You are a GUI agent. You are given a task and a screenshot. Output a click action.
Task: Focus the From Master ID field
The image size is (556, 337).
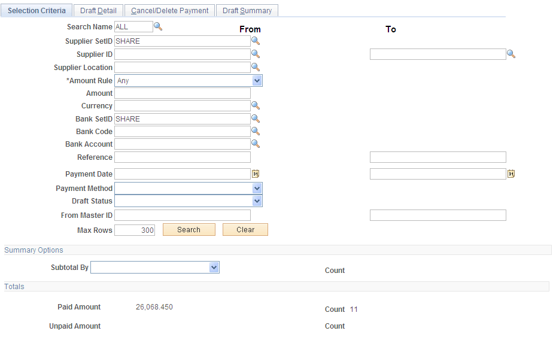[183, 215]
